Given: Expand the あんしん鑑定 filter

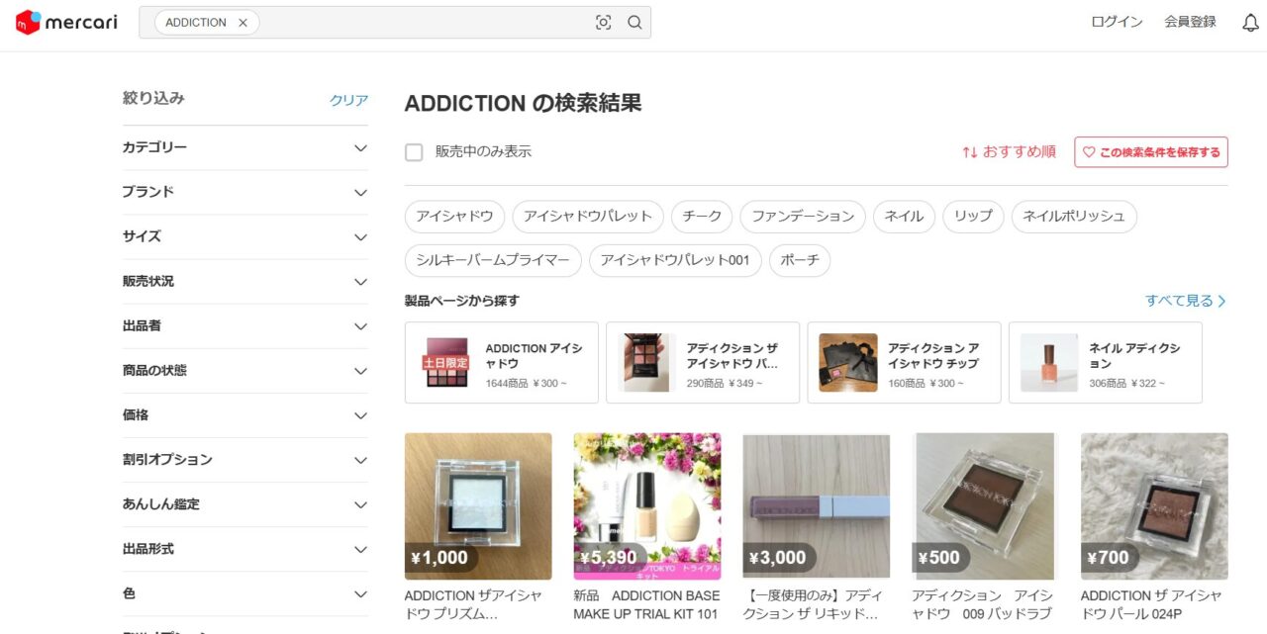Looking at the screenshot, I should 245,503.
